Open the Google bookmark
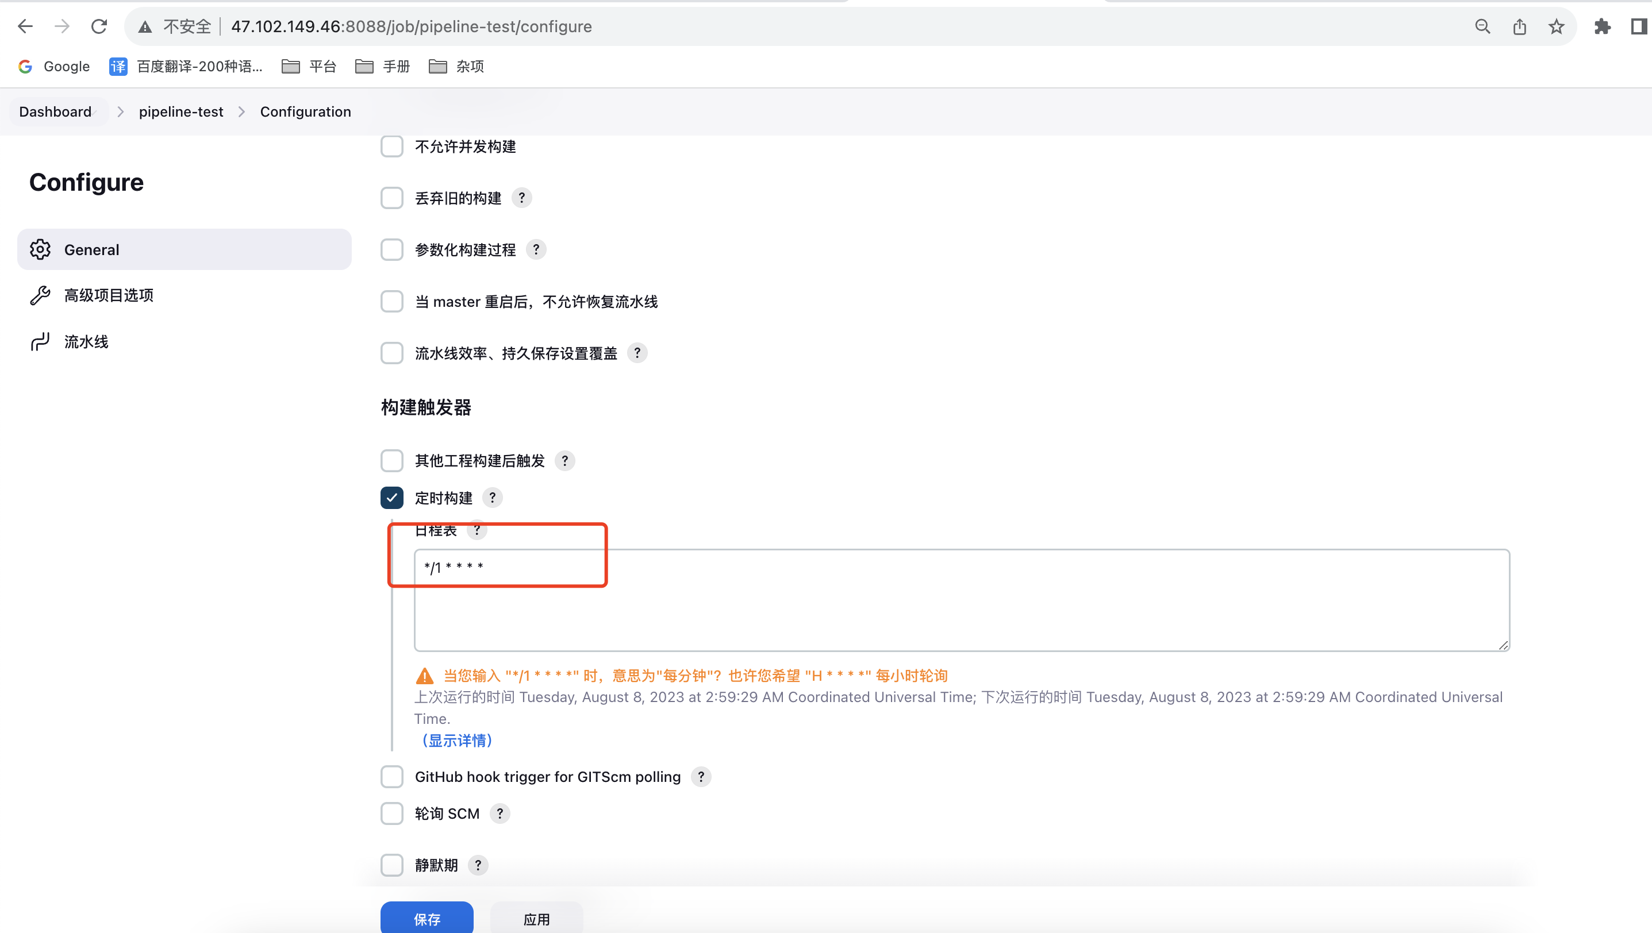The image size is (1652, 933). click(x=54, y=67)
